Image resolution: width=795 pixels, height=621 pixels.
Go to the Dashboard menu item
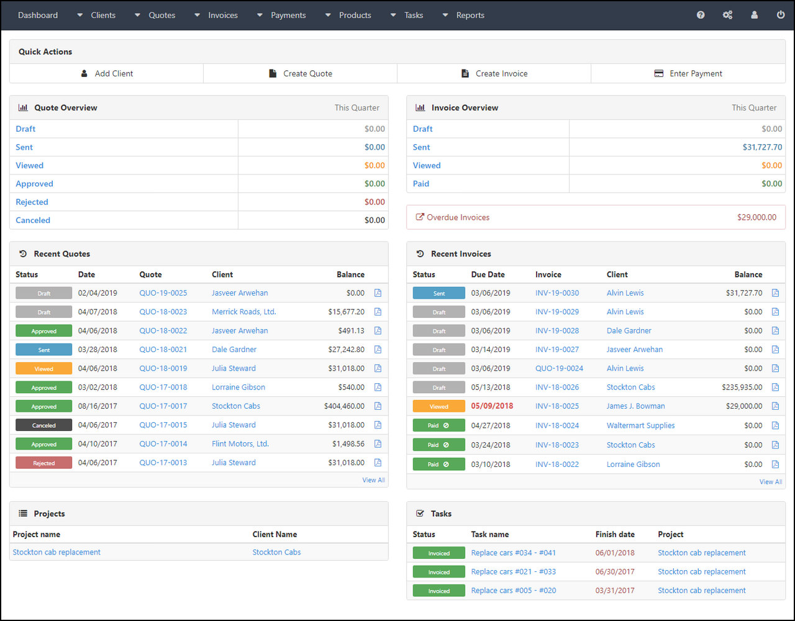pyautogui.click(x=38, y=15)
